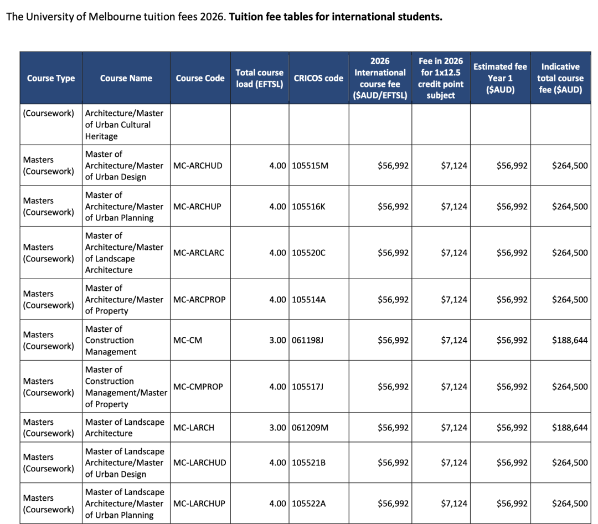Select course code MC-LARCHUD
598x524 pixels.
pyautogui.click(x=199, y=463)
